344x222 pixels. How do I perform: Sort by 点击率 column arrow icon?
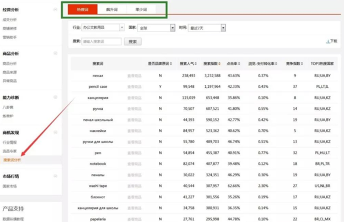(239, 64)
